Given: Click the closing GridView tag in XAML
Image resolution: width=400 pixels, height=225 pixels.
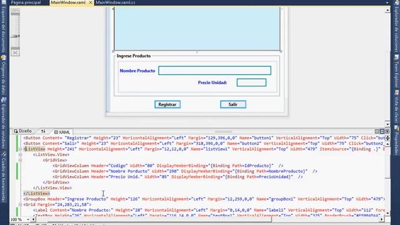Looking at the screenshot, I should coord(56,182).
